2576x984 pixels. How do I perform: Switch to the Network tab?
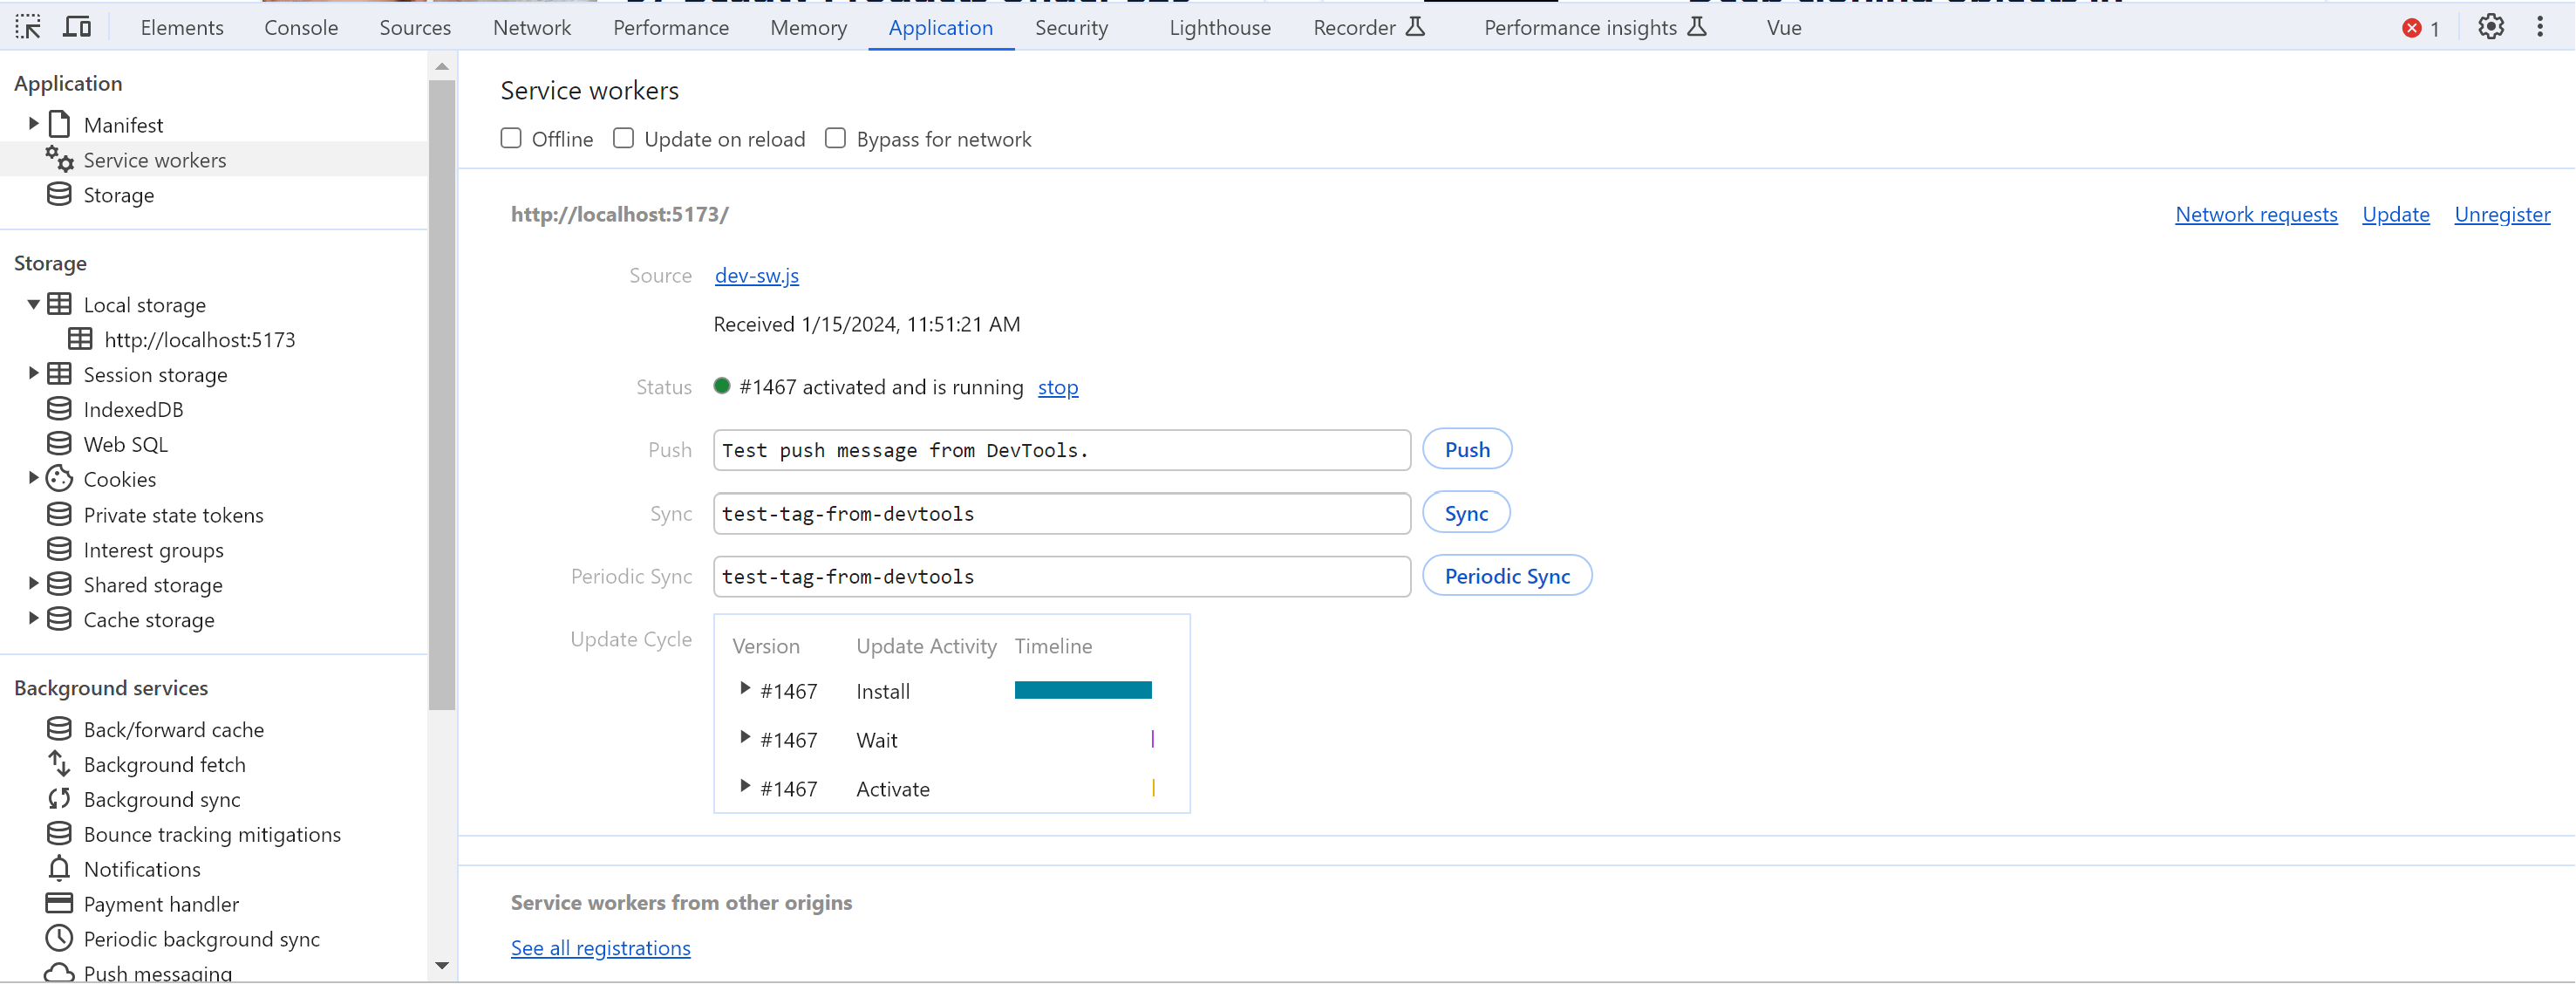coord(532,28)
